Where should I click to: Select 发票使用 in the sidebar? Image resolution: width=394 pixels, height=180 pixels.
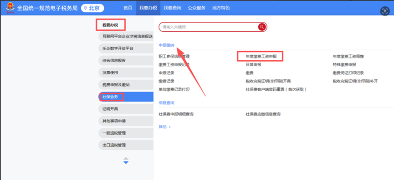point(126,73)
